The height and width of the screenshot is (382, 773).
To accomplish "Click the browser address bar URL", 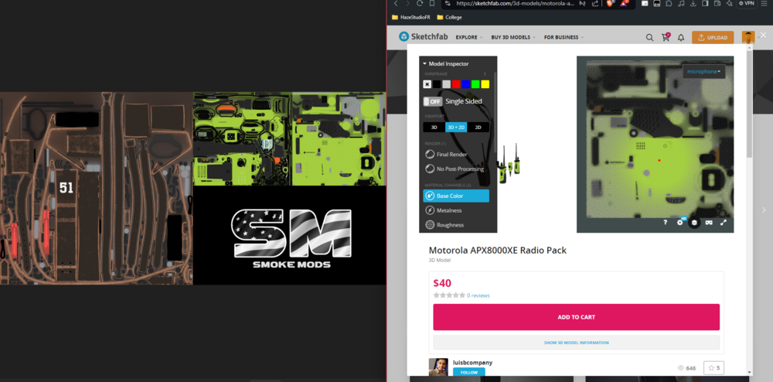I will tap(515, 3).
